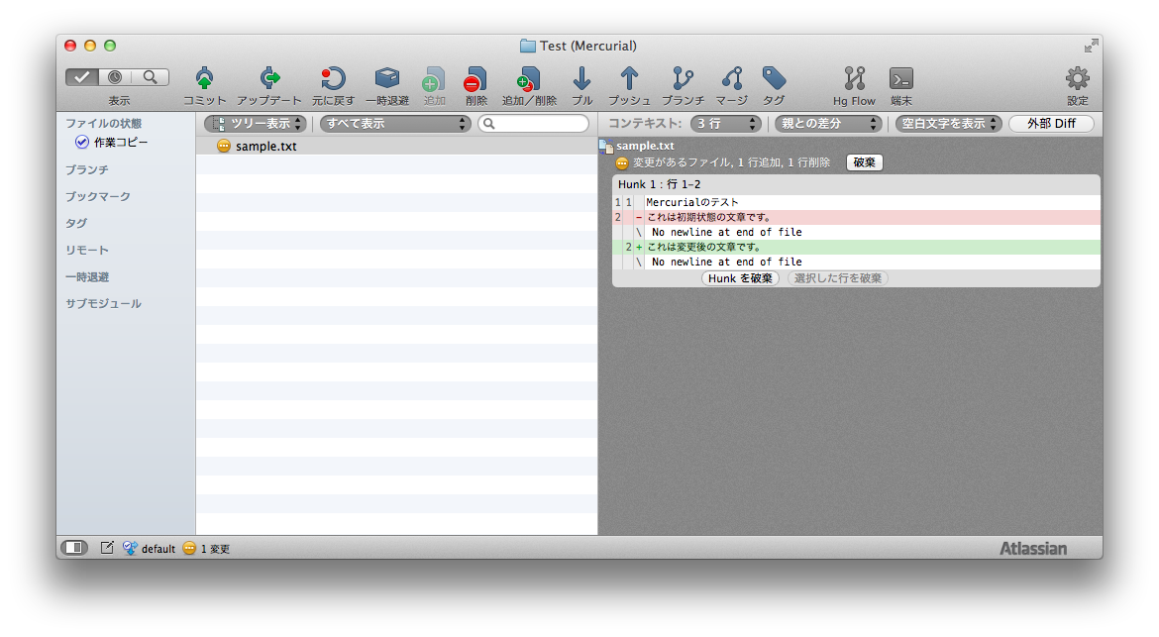The image size is (1159, 637).
Task: Click the Push (プッシュ) arrow icon
Action: (629, 78)
